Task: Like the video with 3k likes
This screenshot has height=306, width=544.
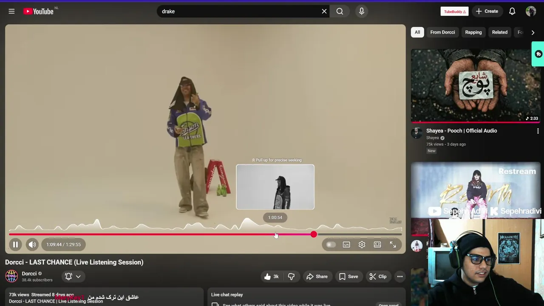Action: [271, 277]
